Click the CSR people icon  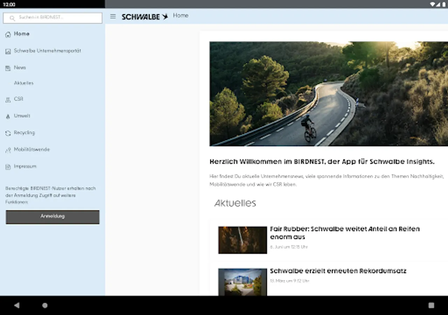[8, 99]
